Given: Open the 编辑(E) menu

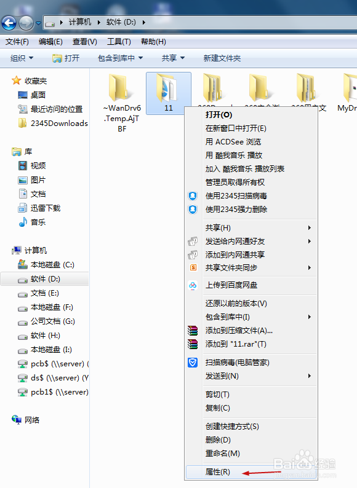Looking at the screenshot, I should (x=50, y=41).
